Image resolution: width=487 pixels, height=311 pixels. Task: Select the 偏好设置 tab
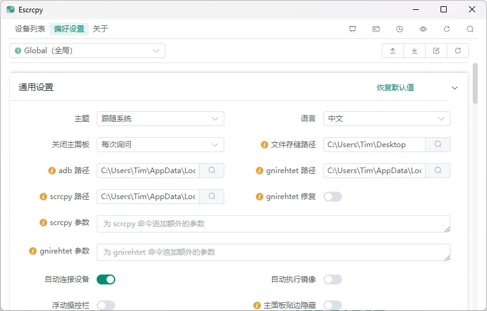click(x=69, y=29)
